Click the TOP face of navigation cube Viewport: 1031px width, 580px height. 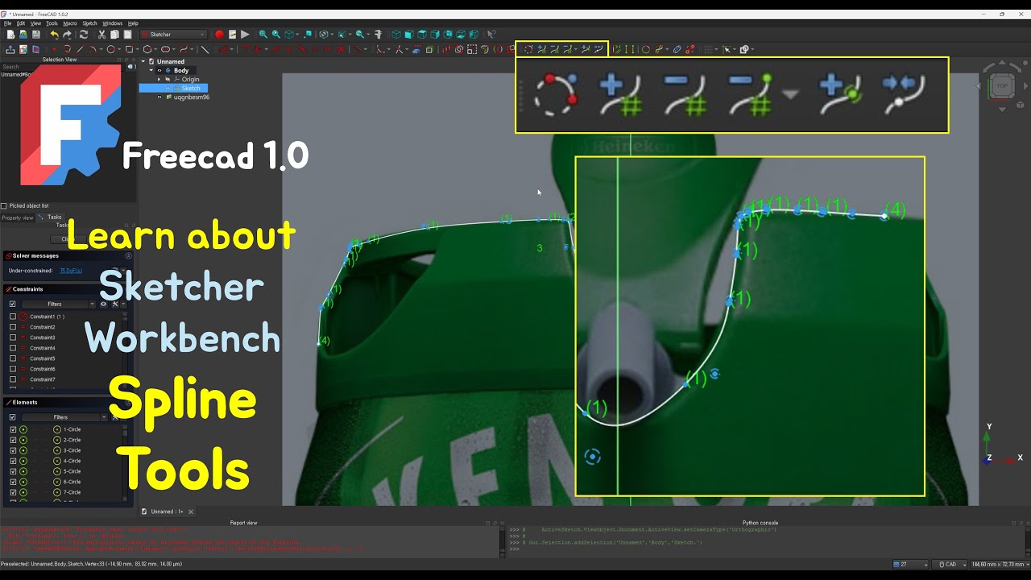pos(1002,85)
